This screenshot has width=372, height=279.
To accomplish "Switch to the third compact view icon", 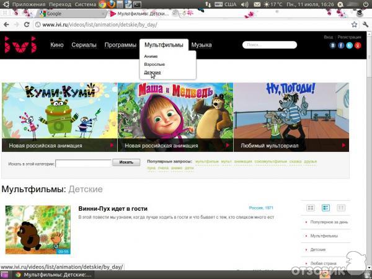I will tap(340, 208).
